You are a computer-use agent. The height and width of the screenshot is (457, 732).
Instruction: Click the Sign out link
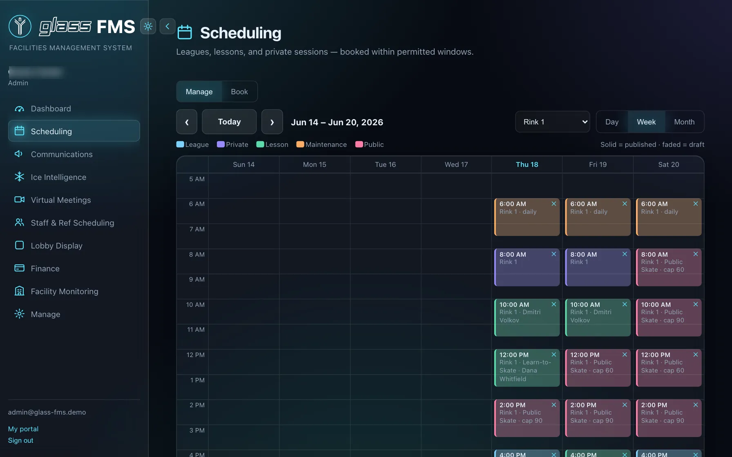(x=21, y=440)
